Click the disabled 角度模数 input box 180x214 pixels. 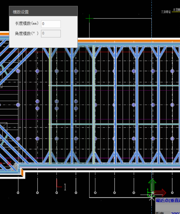coord(51,33)
